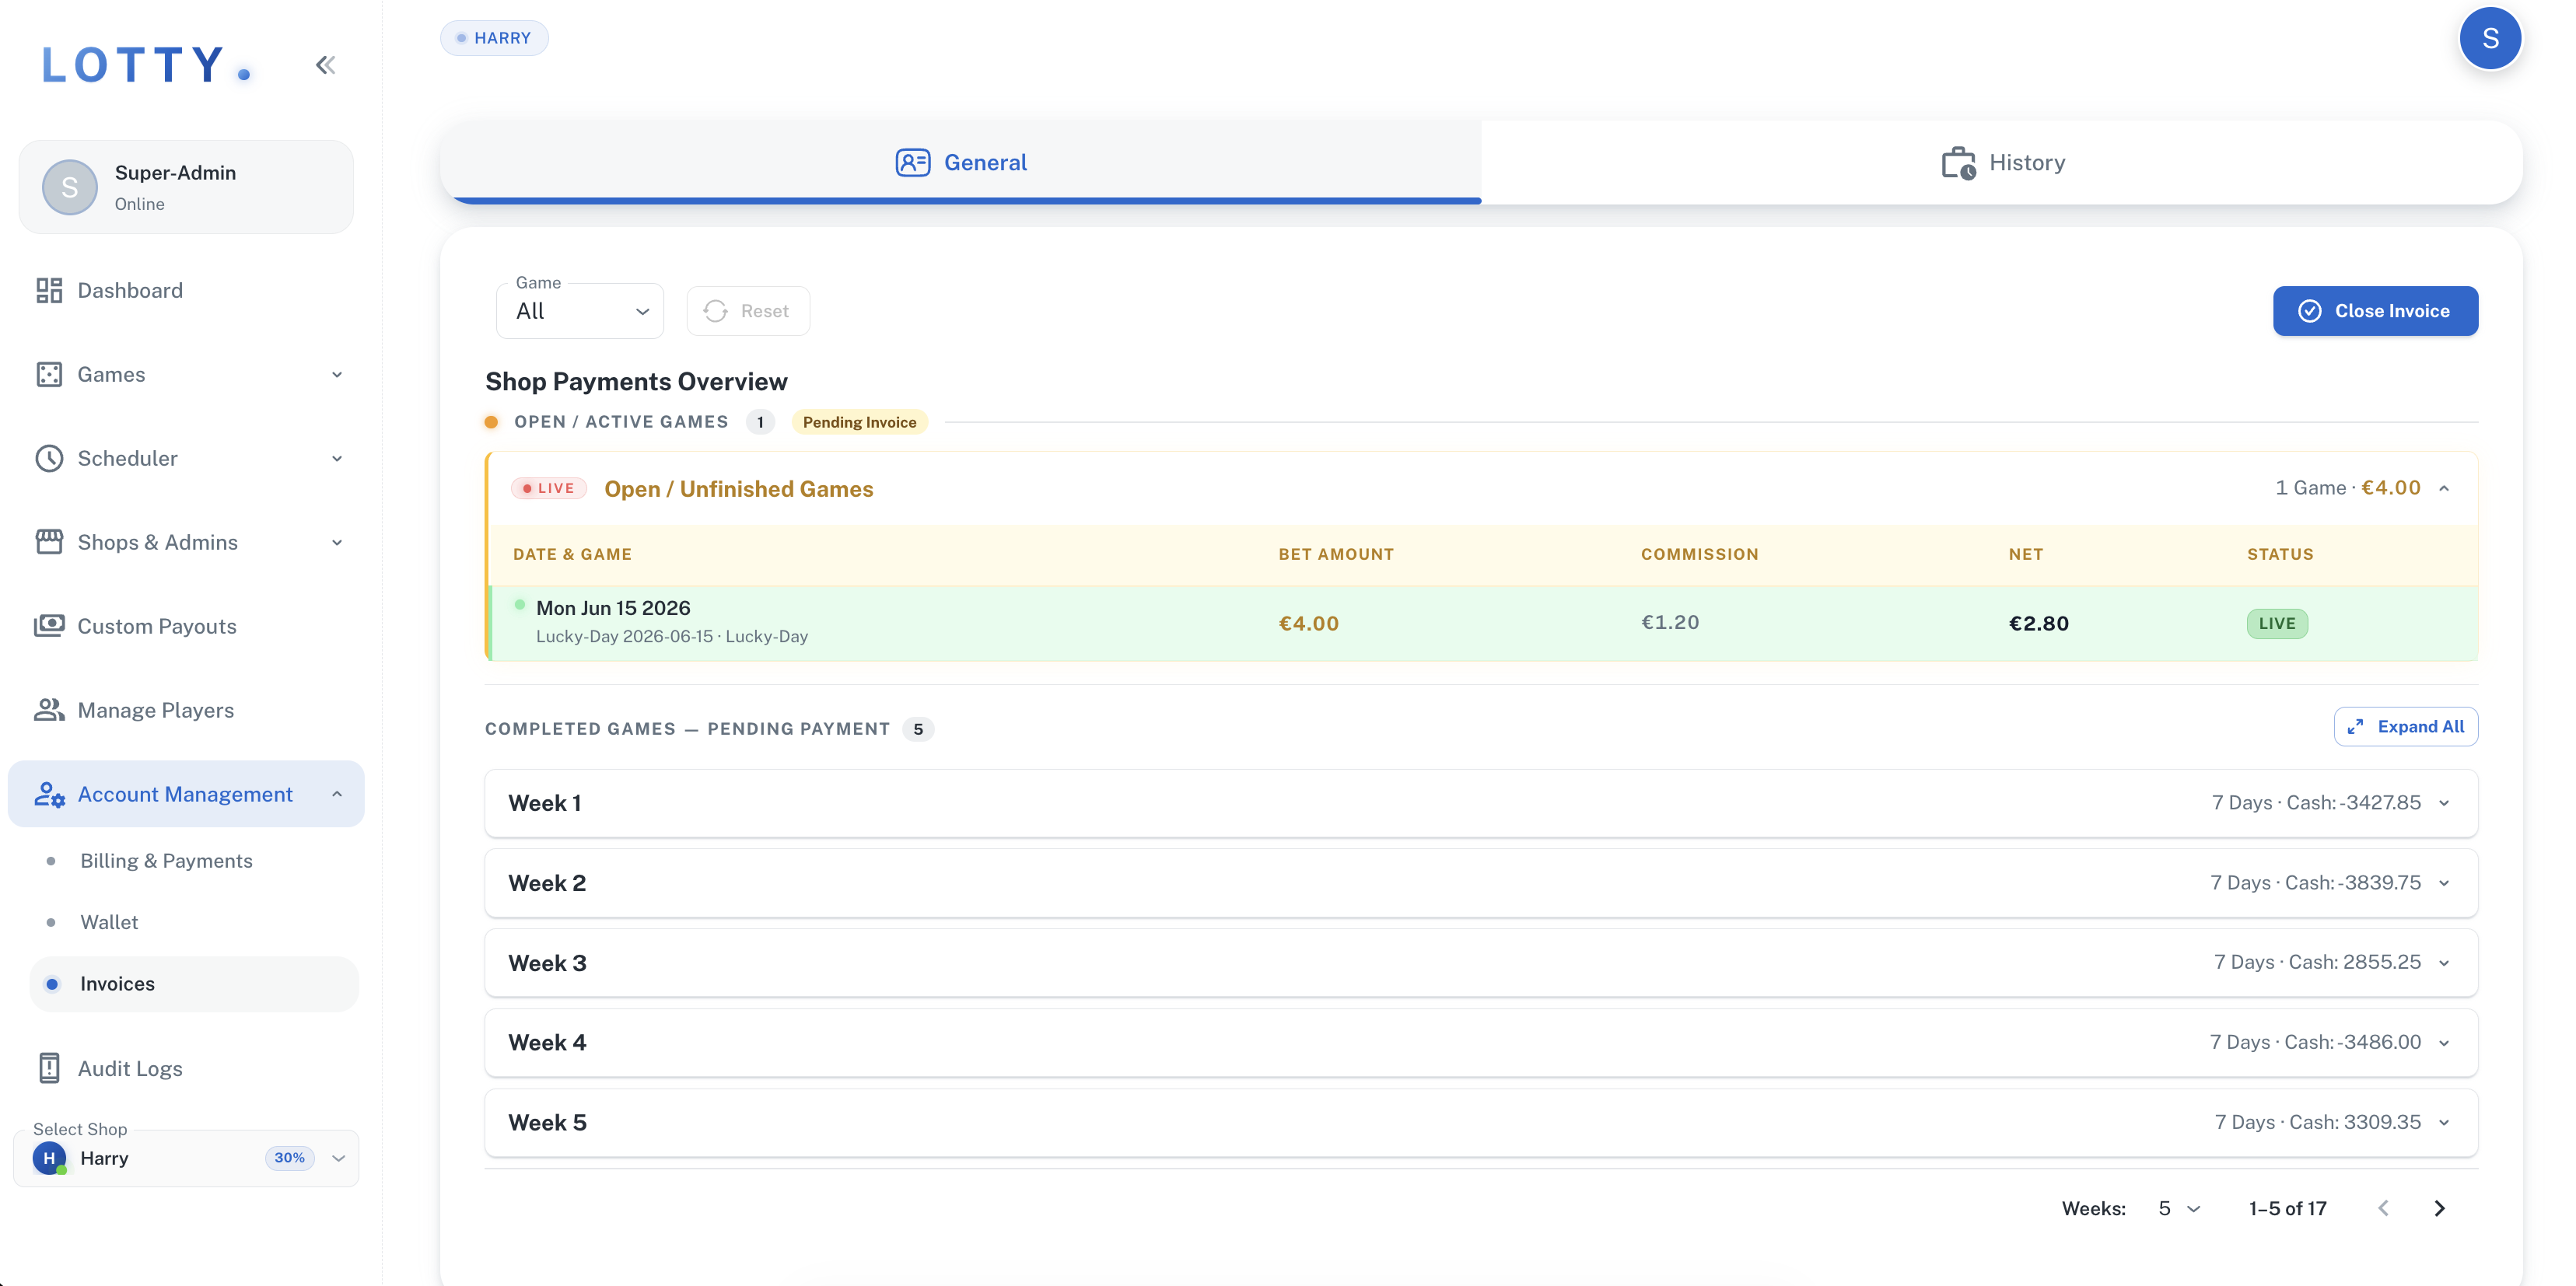Open the Wallet submenu item
The height and width of the screenshot is (1286, 2576).
[109, 922]
